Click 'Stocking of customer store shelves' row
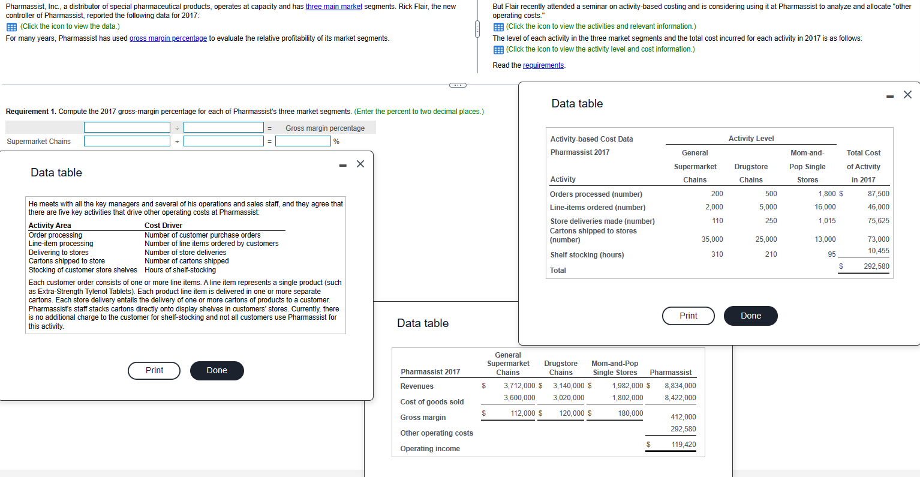 tap(83, 270)
